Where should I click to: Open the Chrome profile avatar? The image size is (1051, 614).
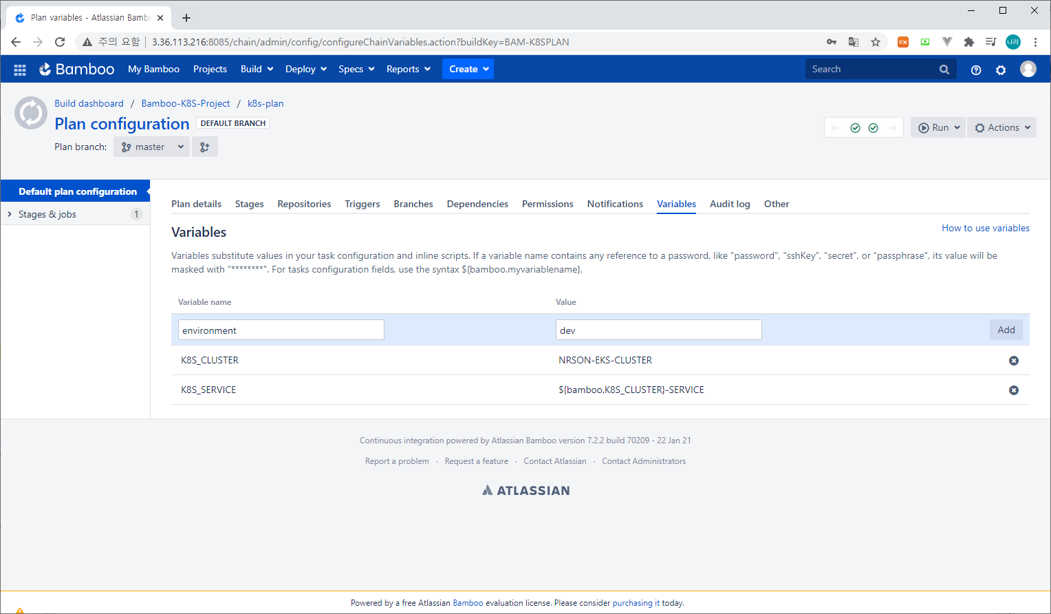click(1012, 42)
